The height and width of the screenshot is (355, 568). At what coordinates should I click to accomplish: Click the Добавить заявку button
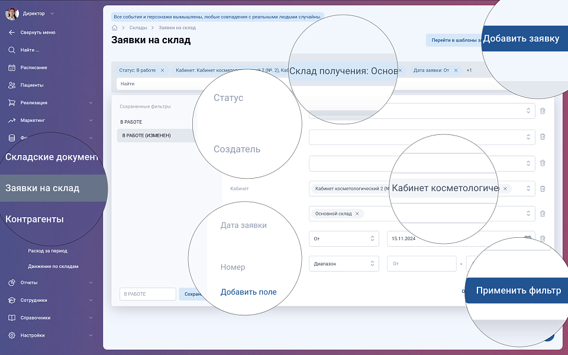click(x=521, y=39)
